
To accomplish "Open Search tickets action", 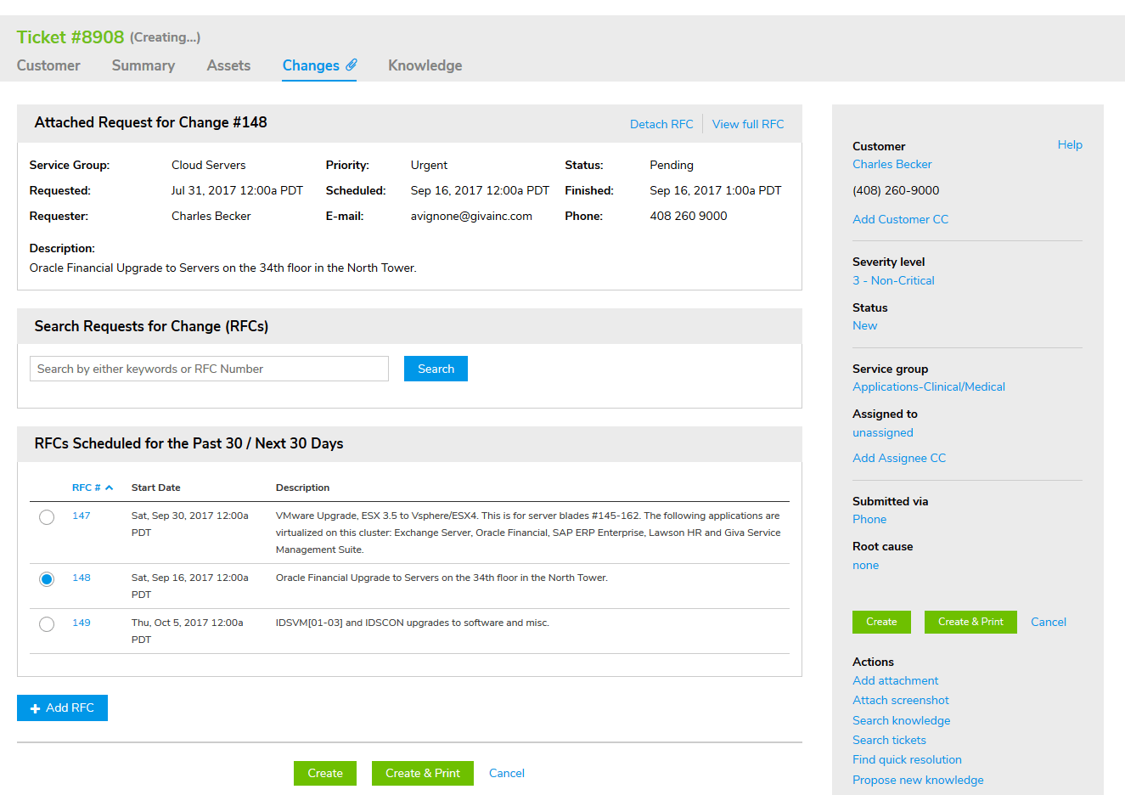I will click(890, 740).
